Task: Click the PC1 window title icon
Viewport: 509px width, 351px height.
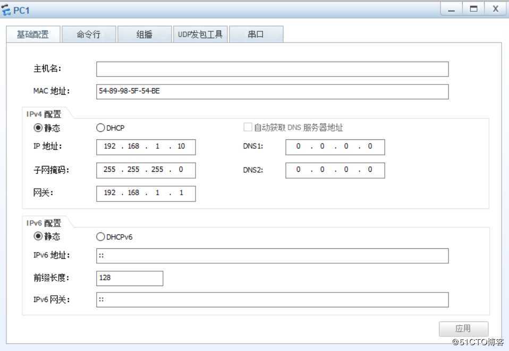Action: click(x=6, y=10)
